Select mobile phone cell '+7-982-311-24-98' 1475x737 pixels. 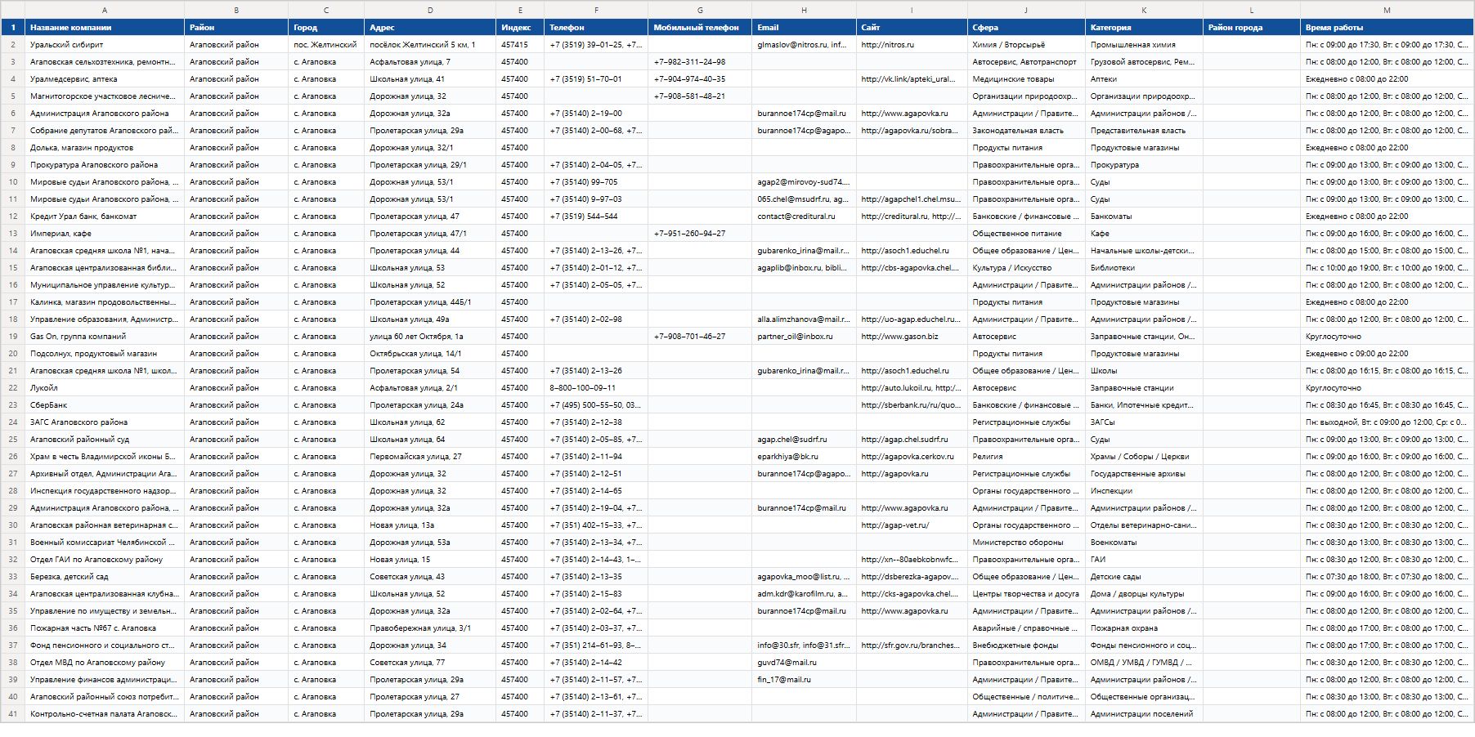(x=700, y=62)
